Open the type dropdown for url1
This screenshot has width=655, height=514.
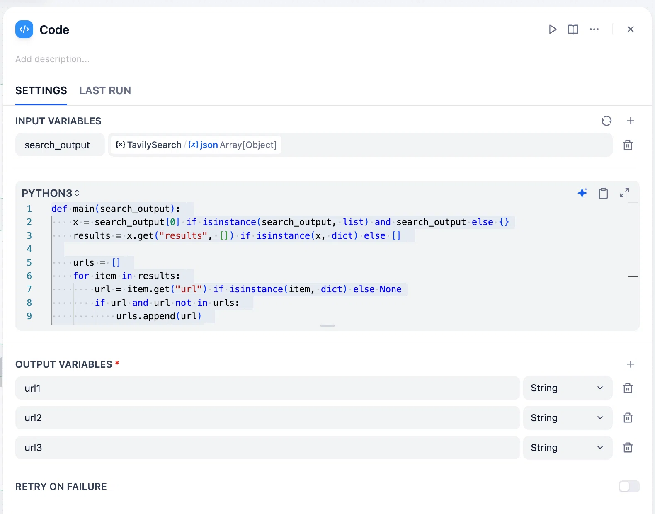(568, 388)
